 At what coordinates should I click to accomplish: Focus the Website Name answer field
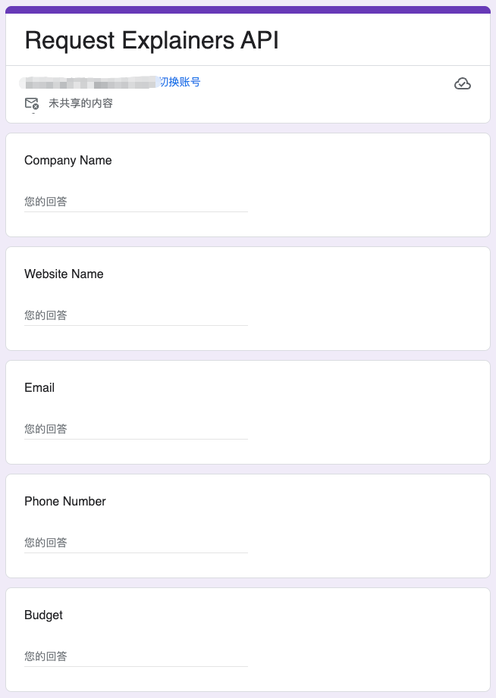click(136, 315)
